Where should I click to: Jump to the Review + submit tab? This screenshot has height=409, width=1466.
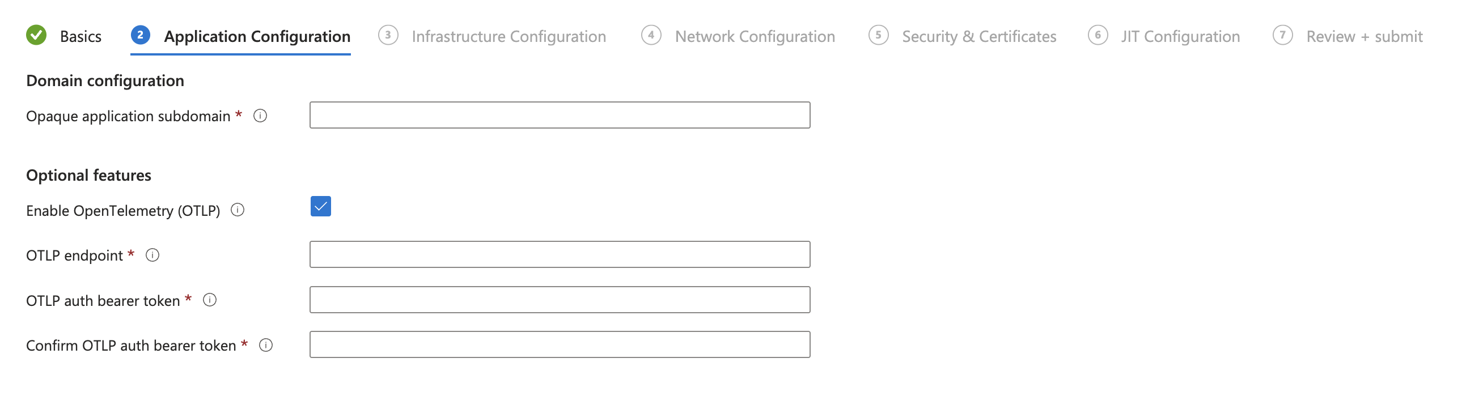click(x=1364, y=36)
